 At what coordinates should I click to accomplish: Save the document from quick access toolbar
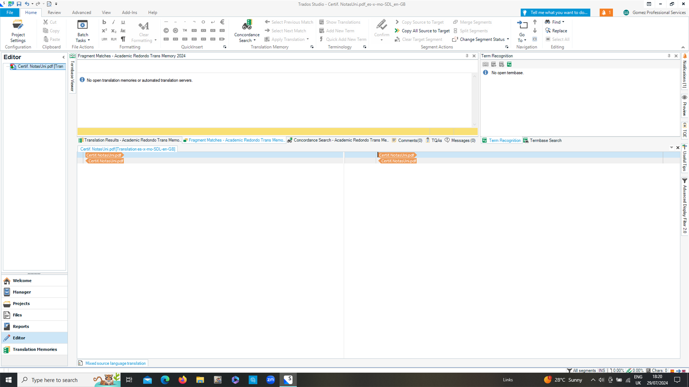(19, 4)
